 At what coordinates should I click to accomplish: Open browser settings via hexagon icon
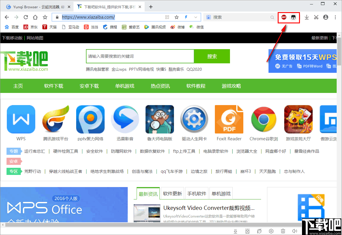click(271, 231)
